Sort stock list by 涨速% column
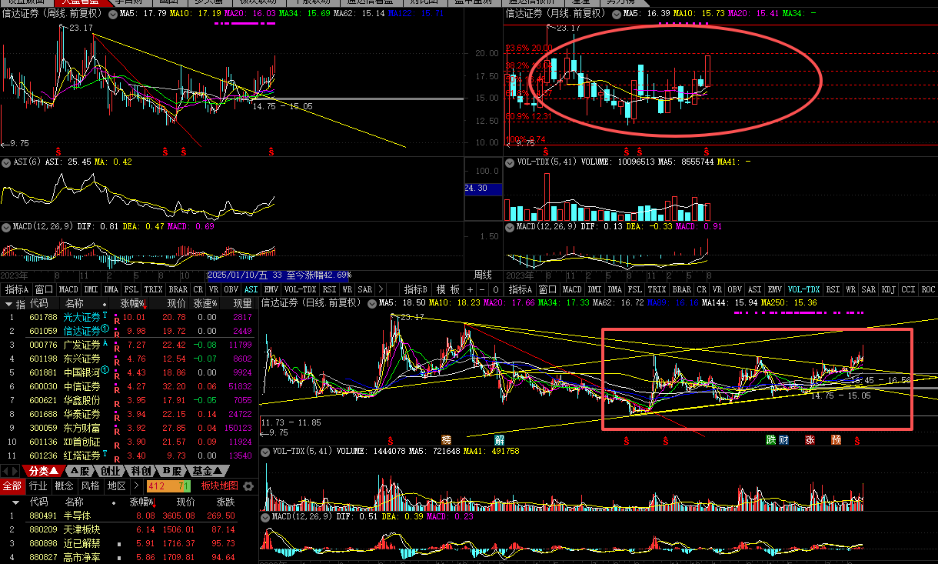The image size is (938, 564). point(205,303)
